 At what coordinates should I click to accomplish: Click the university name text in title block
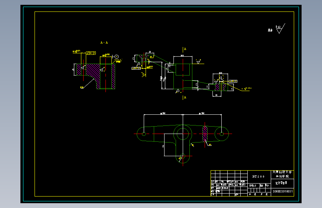point(282,174)
